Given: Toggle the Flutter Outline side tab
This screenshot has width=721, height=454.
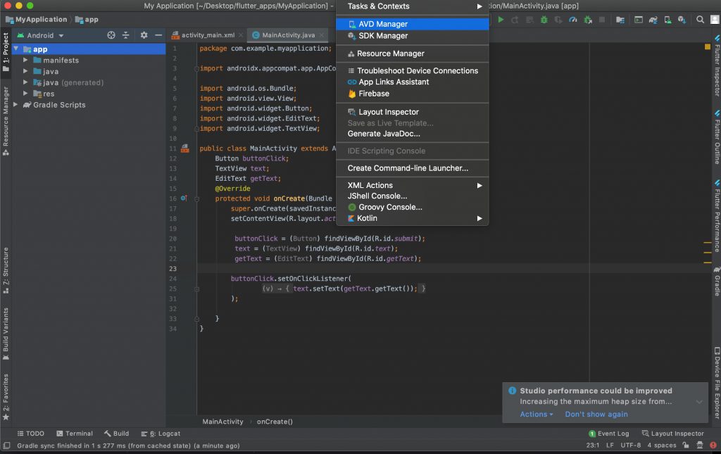Looking at the screenshot, I should click(x=717, y=137).
